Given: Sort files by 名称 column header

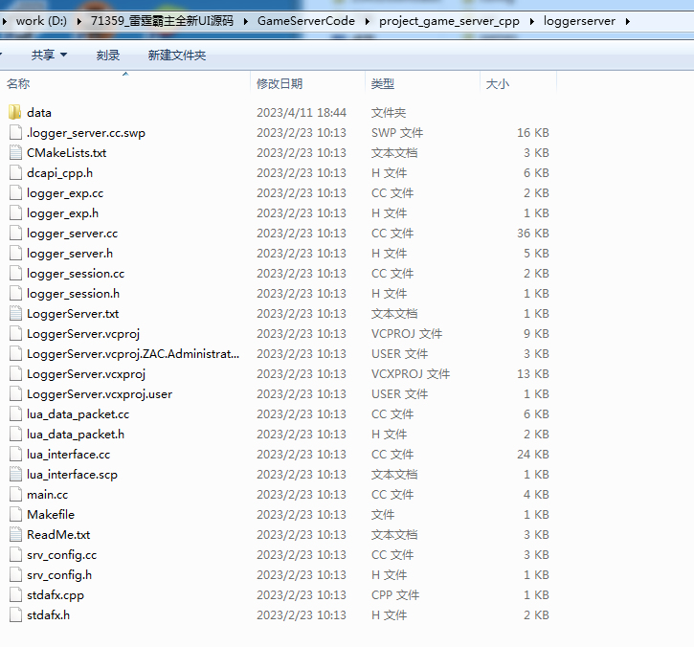Looking at the screenshot, I should [x=19, y=84].
